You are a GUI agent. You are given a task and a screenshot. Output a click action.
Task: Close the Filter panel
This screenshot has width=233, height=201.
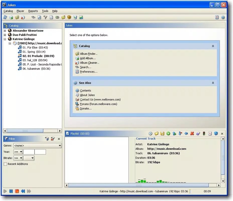(x=59, y=139)
